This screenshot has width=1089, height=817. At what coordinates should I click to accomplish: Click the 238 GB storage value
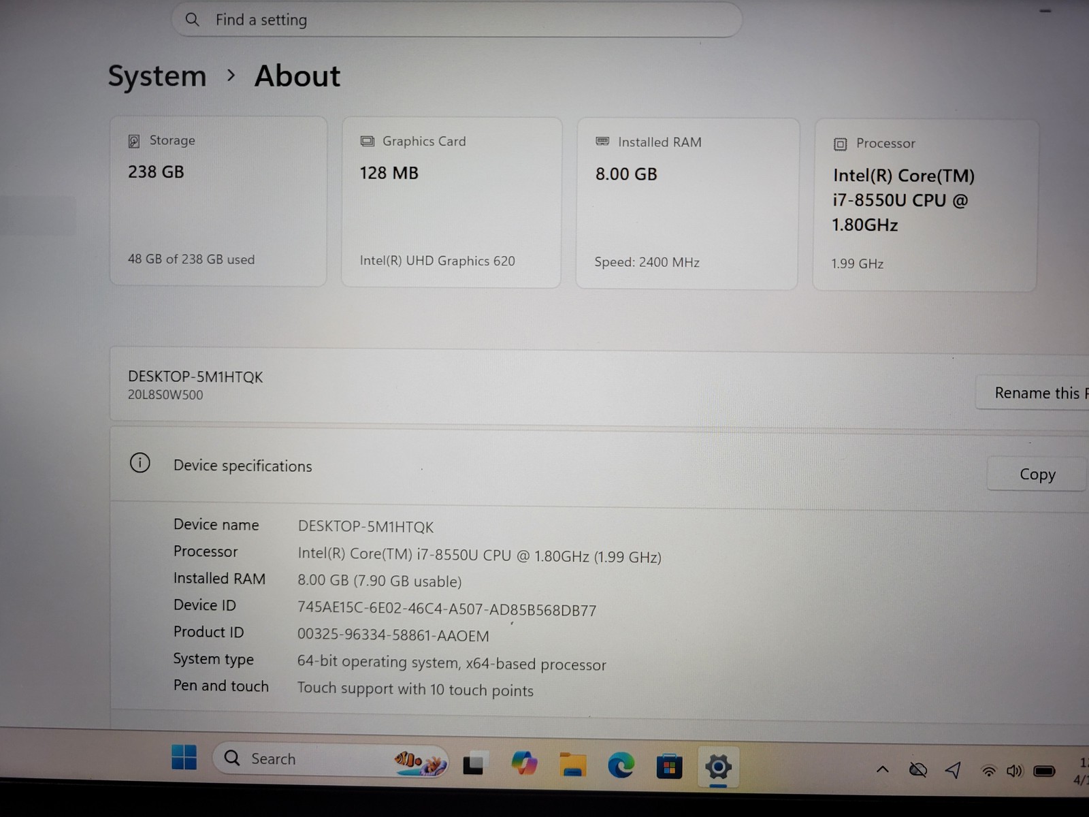click(x=156, y=172)
